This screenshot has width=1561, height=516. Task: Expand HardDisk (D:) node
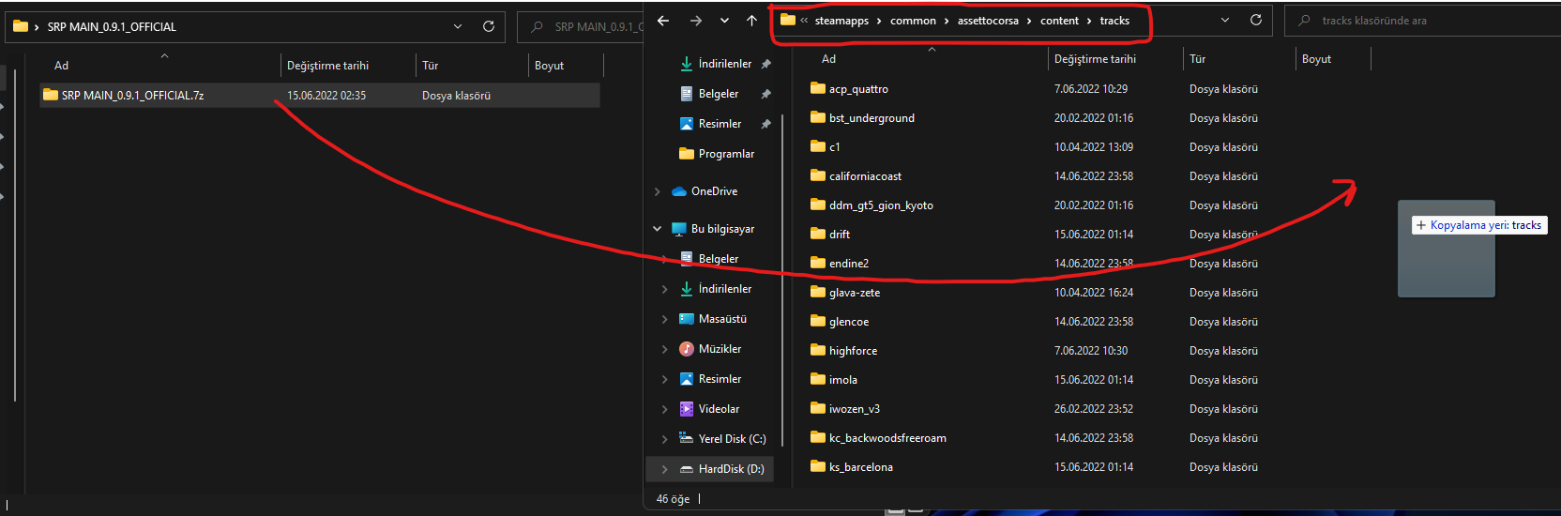pos(664,469)
